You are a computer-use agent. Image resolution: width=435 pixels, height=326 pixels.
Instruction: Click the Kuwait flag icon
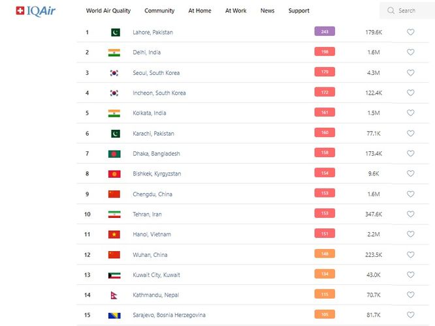[x=114, y=275]
